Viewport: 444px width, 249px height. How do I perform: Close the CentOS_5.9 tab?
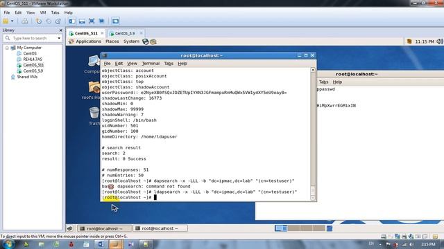pos(141,33)
